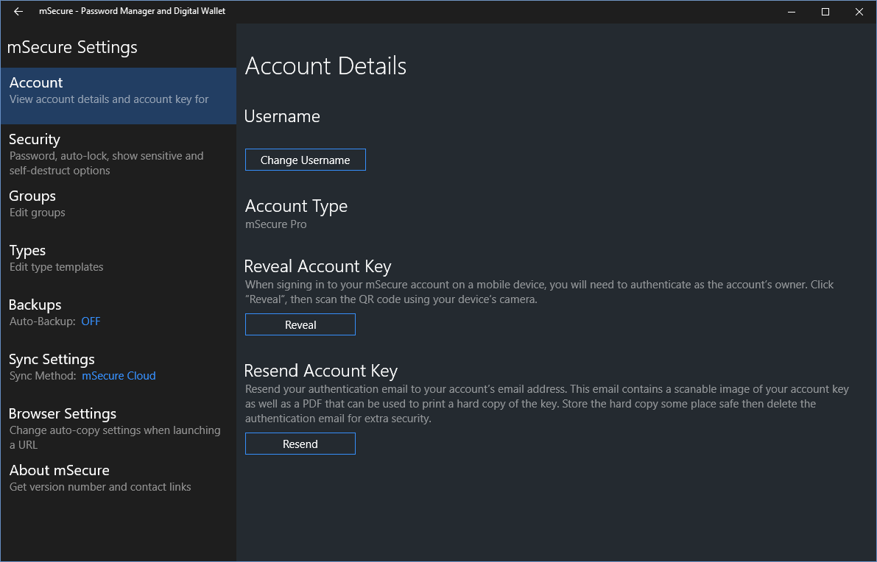The width and height of the screenshot is (877, 562).
Task: Click the Change Username button
Action: [x=306, y=160]
